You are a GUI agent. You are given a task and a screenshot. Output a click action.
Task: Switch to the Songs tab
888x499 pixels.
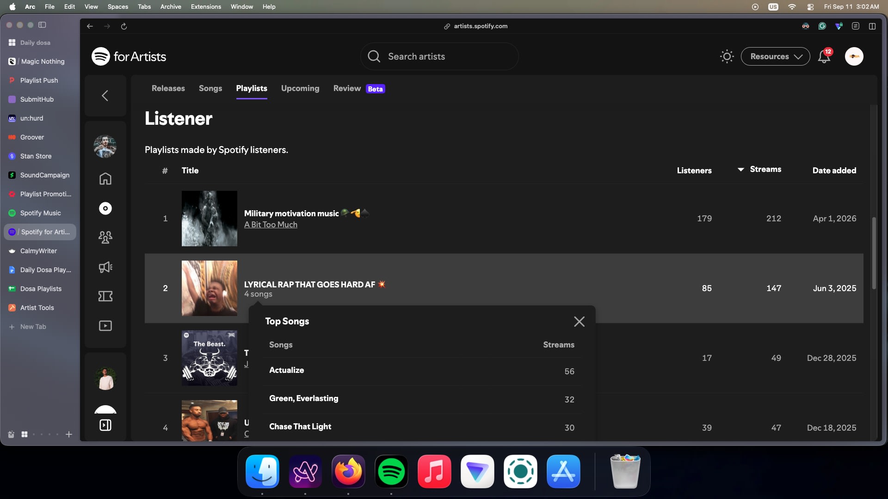(x=210, y=88)
